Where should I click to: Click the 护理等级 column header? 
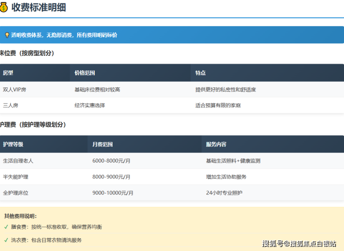pos(13,144)
